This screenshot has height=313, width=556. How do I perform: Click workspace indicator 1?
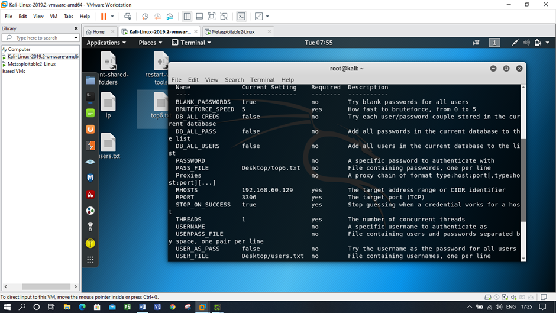[x=494, y=43]
